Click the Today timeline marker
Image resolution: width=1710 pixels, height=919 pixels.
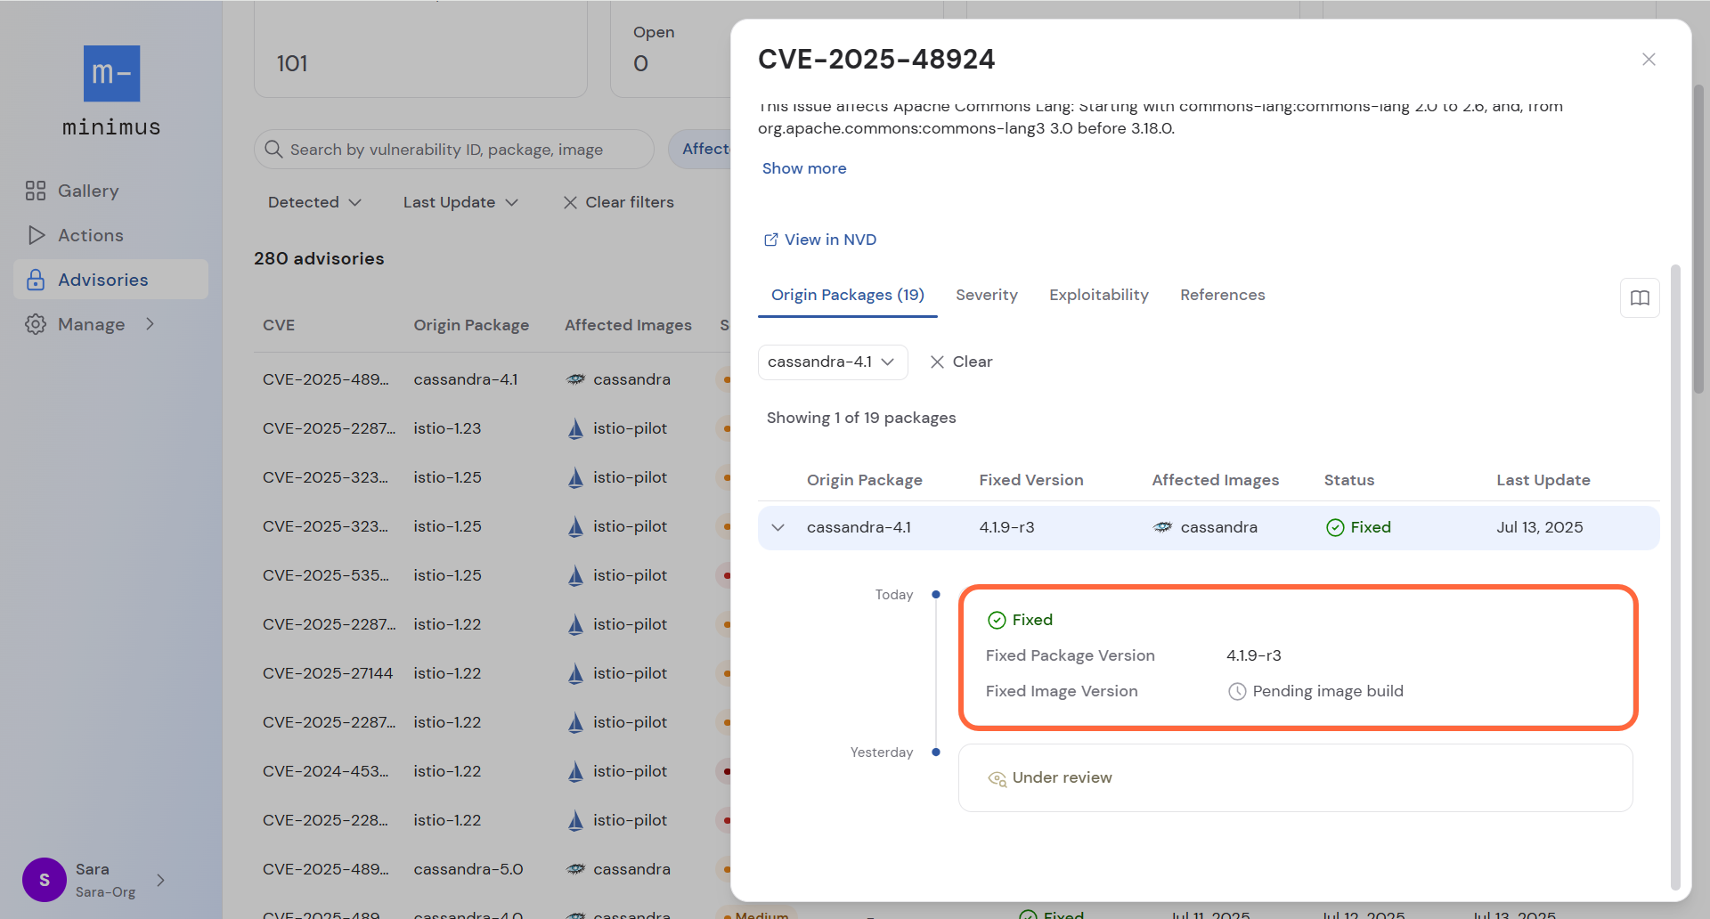click(x=936, y=594)
